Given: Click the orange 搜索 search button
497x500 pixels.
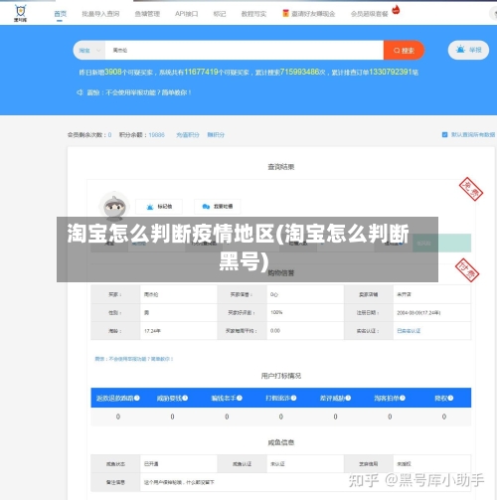Looking at the screenshot, I should pyautogui.click(x=404, y=51).
